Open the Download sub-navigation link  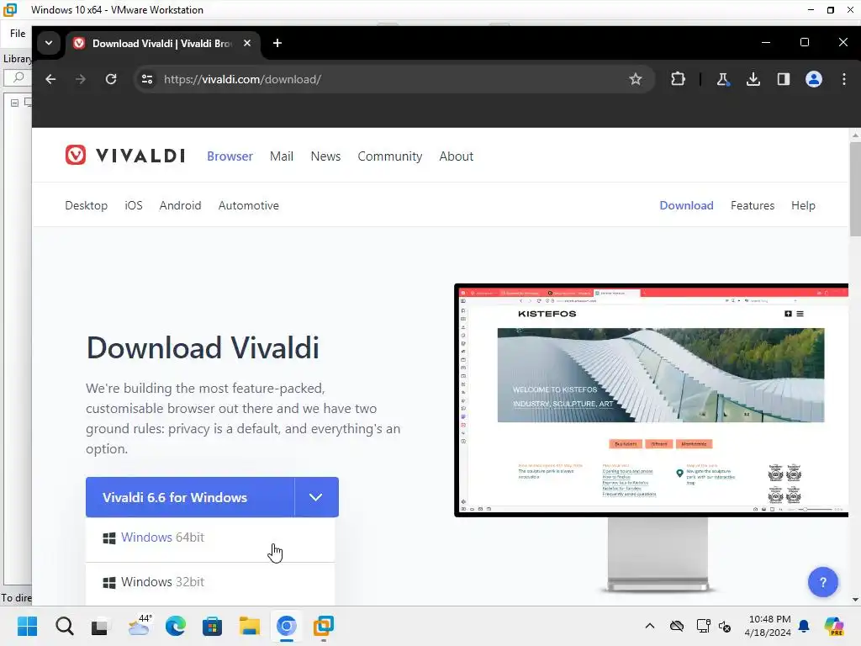click(686, 205)
